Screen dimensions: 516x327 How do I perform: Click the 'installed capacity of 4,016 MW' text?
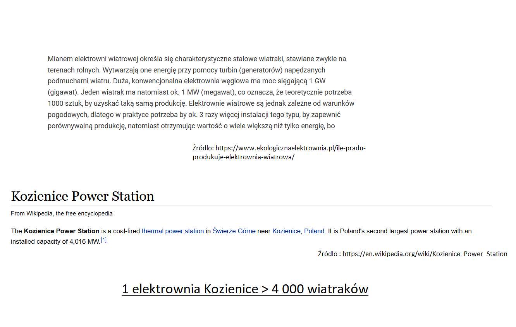click(55, 242)
